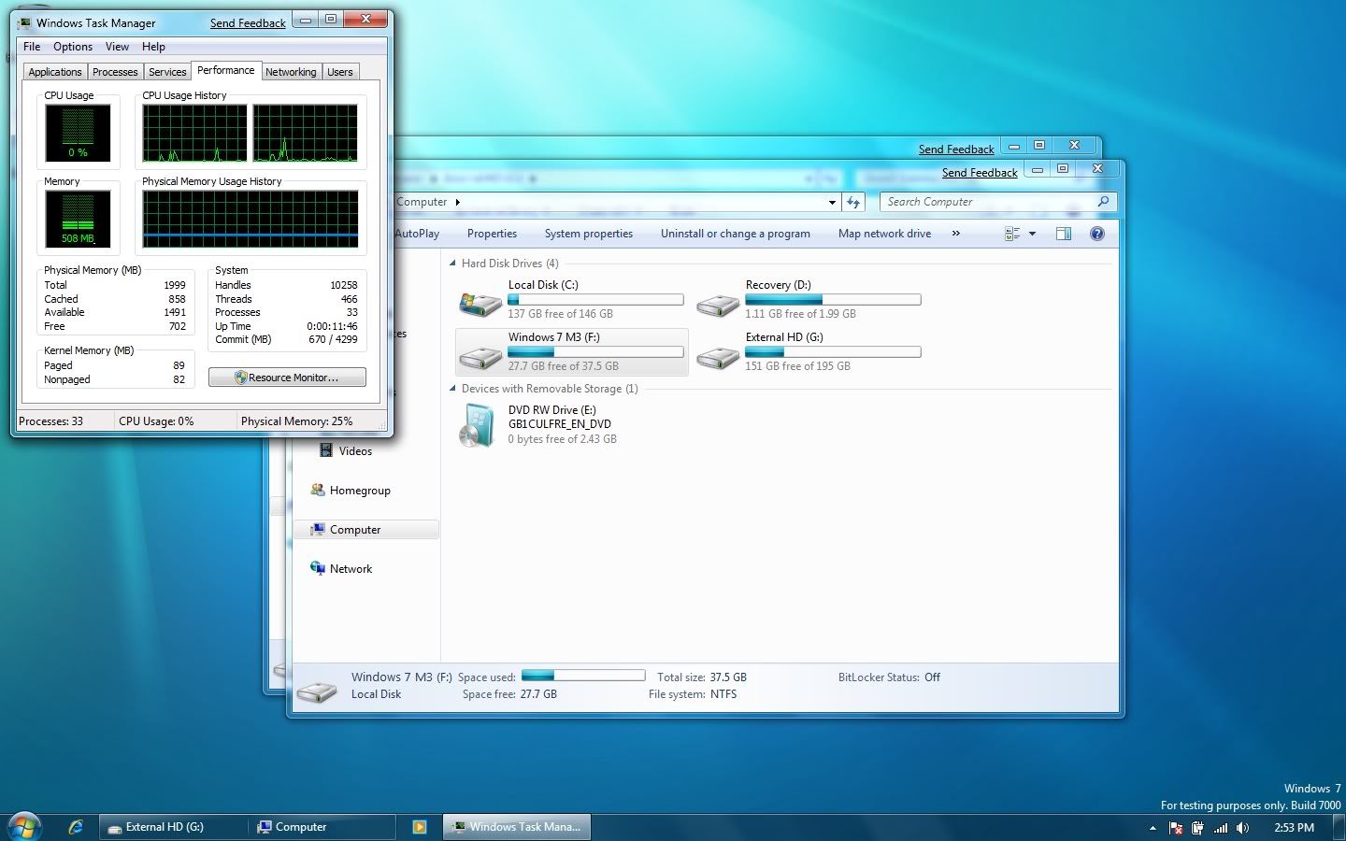The image size is (1346, 841).
Task: Open the address bar history dropdown
Action: click(832, 202)
